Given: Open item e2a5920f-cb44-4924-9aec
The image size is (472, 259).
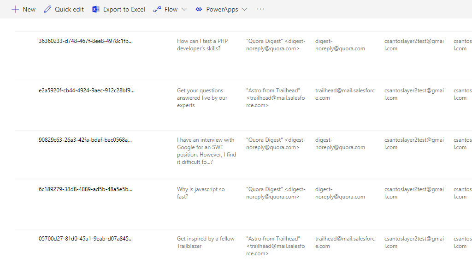Looking at the screenshot, I should (x=86, y=90).
